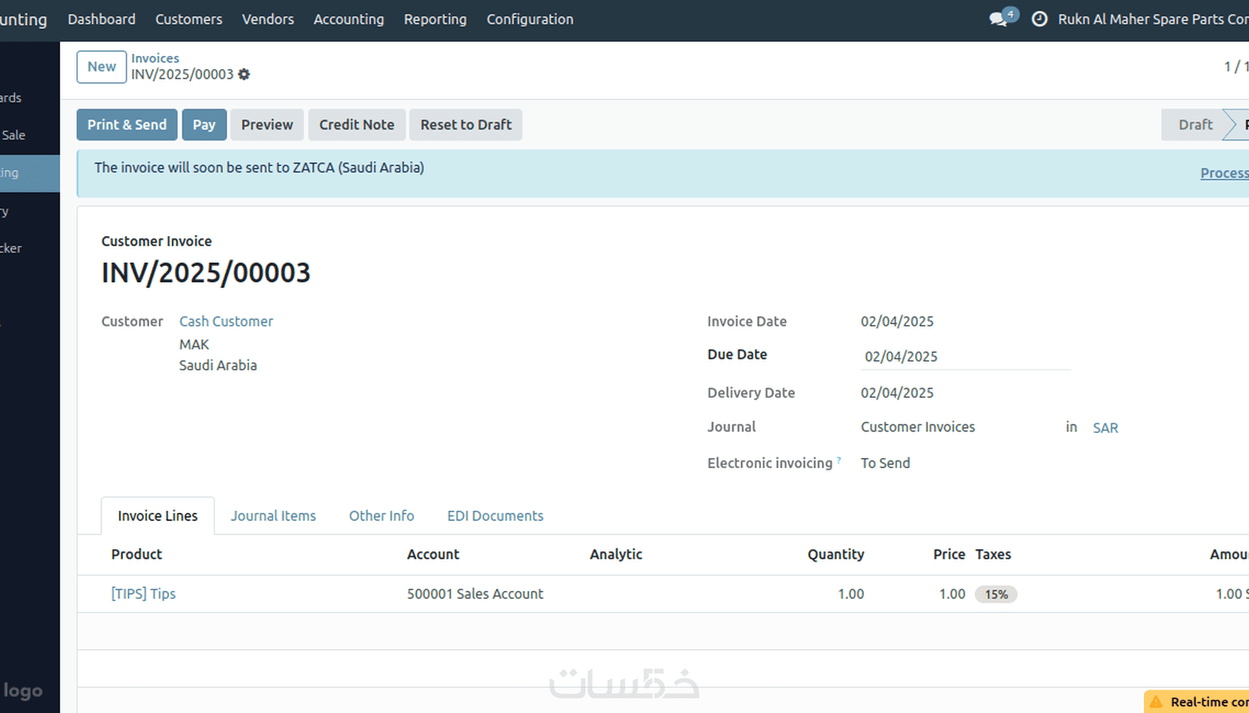Open the Cash Customer link
The height and width of the screenshot is (713, 1249).
tap(226, 321)
